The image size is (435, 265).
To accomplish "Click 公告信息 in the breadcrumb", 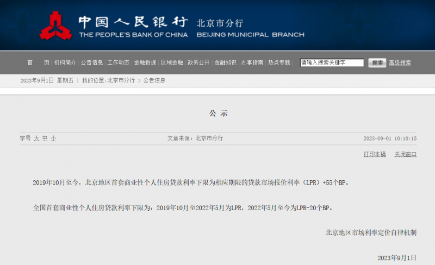I will pos(154,80).
